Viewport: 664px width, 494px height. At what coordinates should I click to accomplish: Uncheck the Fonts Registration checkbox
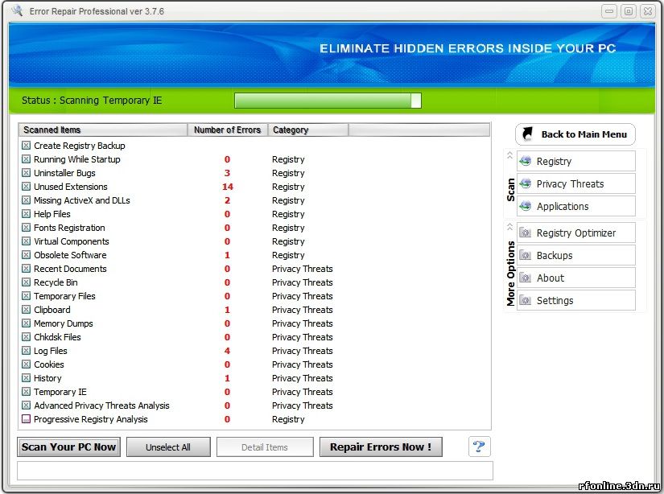click(27, 228)
